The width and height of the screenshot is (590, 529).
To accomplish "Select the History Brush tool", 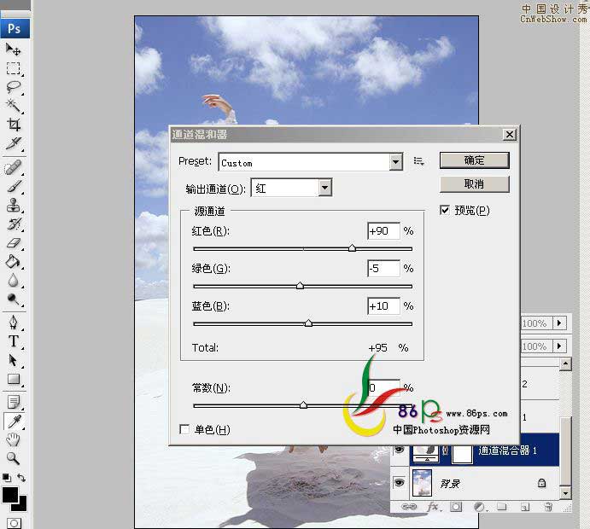I will [14, 224].
